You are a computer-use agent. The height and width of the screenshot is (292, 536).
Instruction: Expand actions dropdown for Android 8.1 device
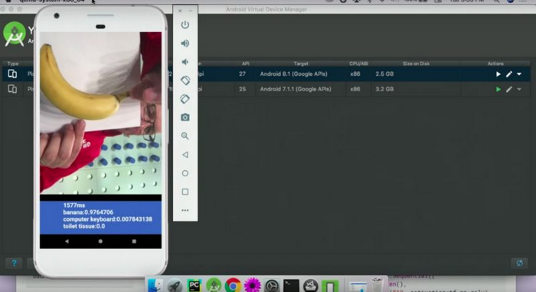coord(519,74)
